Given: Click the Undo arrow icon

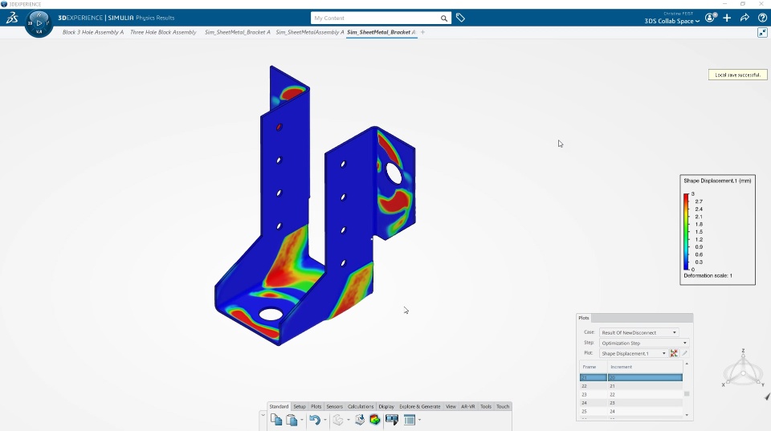Looking at the screenshot, I should [315, 420].
